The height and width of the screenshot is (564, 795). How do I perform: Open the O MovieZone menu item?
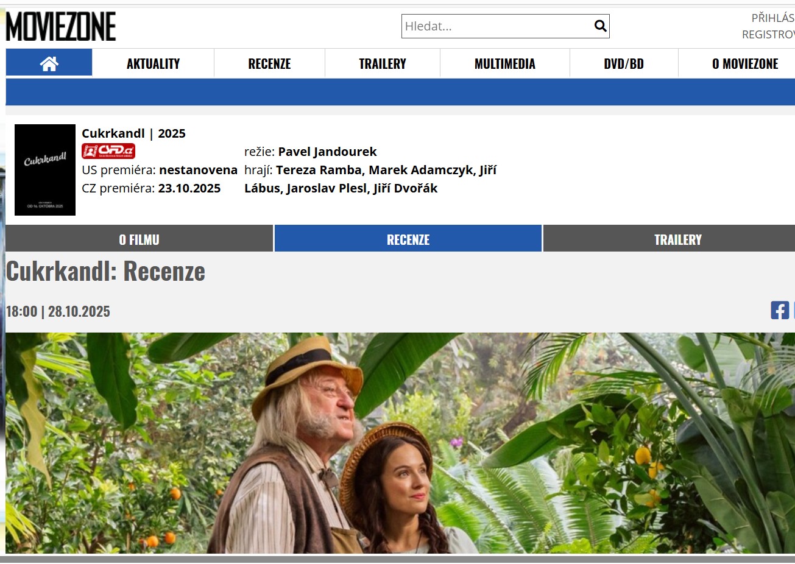(744, 63)
